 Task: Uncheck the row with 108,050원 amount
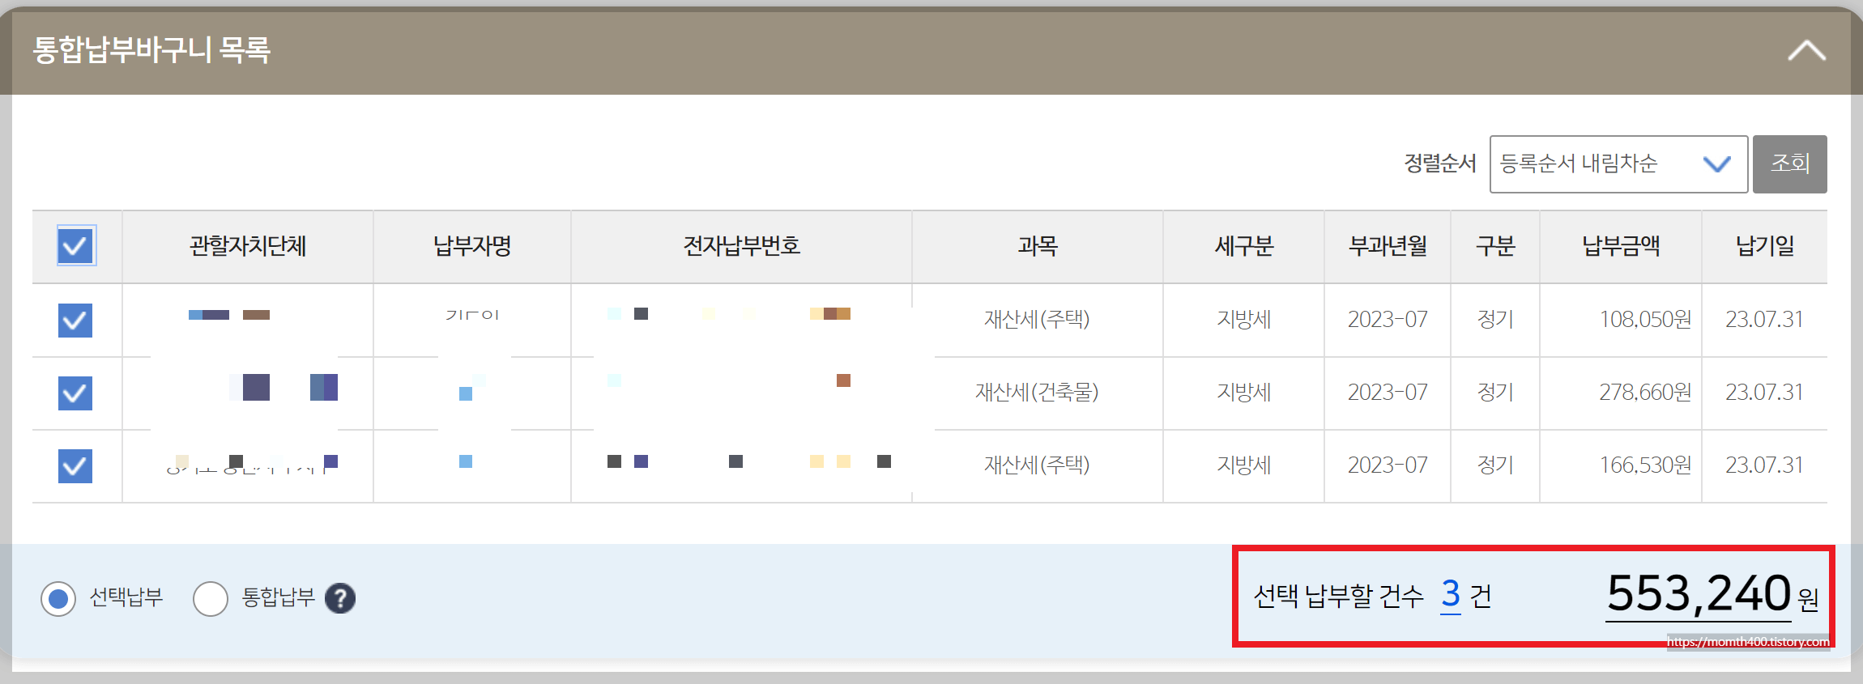[x=75, y=321]
